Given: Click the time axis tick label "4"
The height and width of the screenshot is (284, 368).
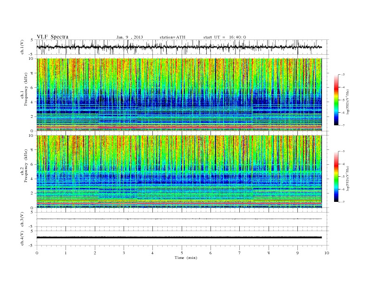Looking at the screenshot, I should pyautogui.click(x=152, y=253).
